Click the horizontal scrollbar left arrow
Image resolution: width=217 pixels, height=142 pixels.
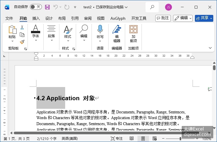[11, 133]
